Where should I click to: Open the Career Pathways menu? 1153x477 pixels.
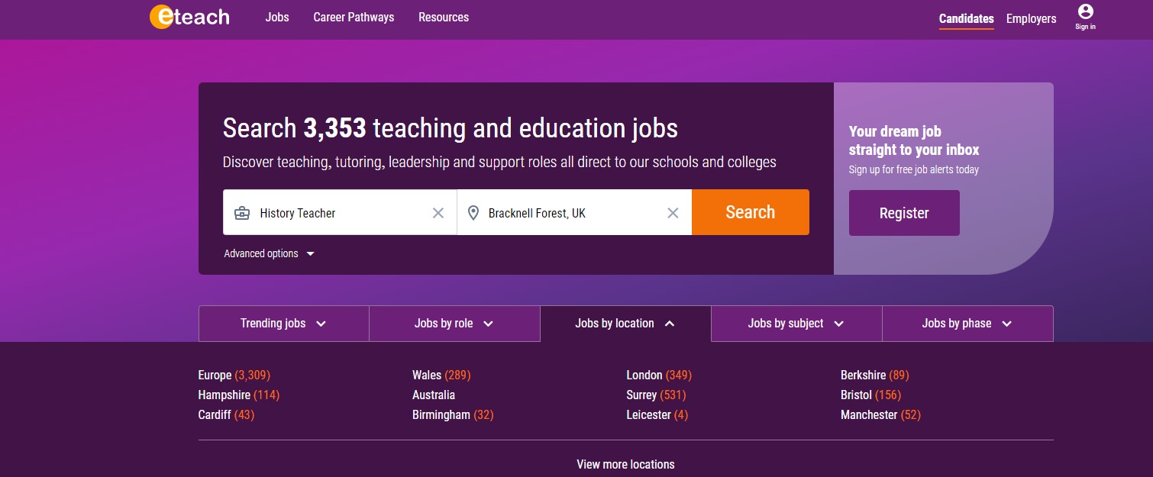354,17
